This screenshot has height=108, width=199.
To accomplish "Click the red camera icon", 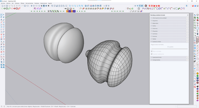I will coord(159,6).
